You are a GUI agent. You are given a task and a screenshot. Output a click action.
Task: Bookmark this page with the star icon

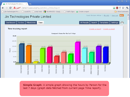(123, 8)
